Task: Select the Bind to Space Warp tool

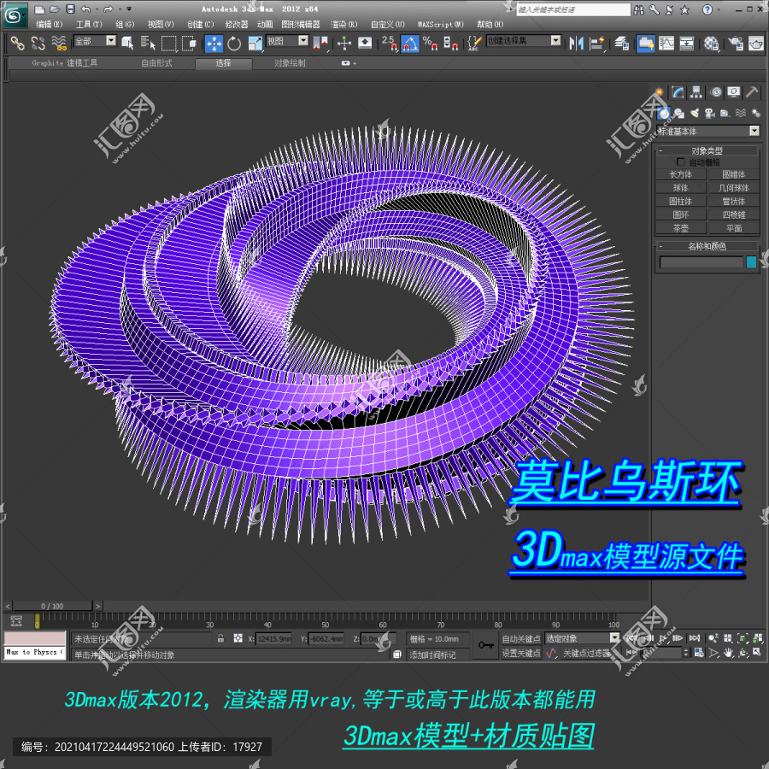Action: (59, 44)
